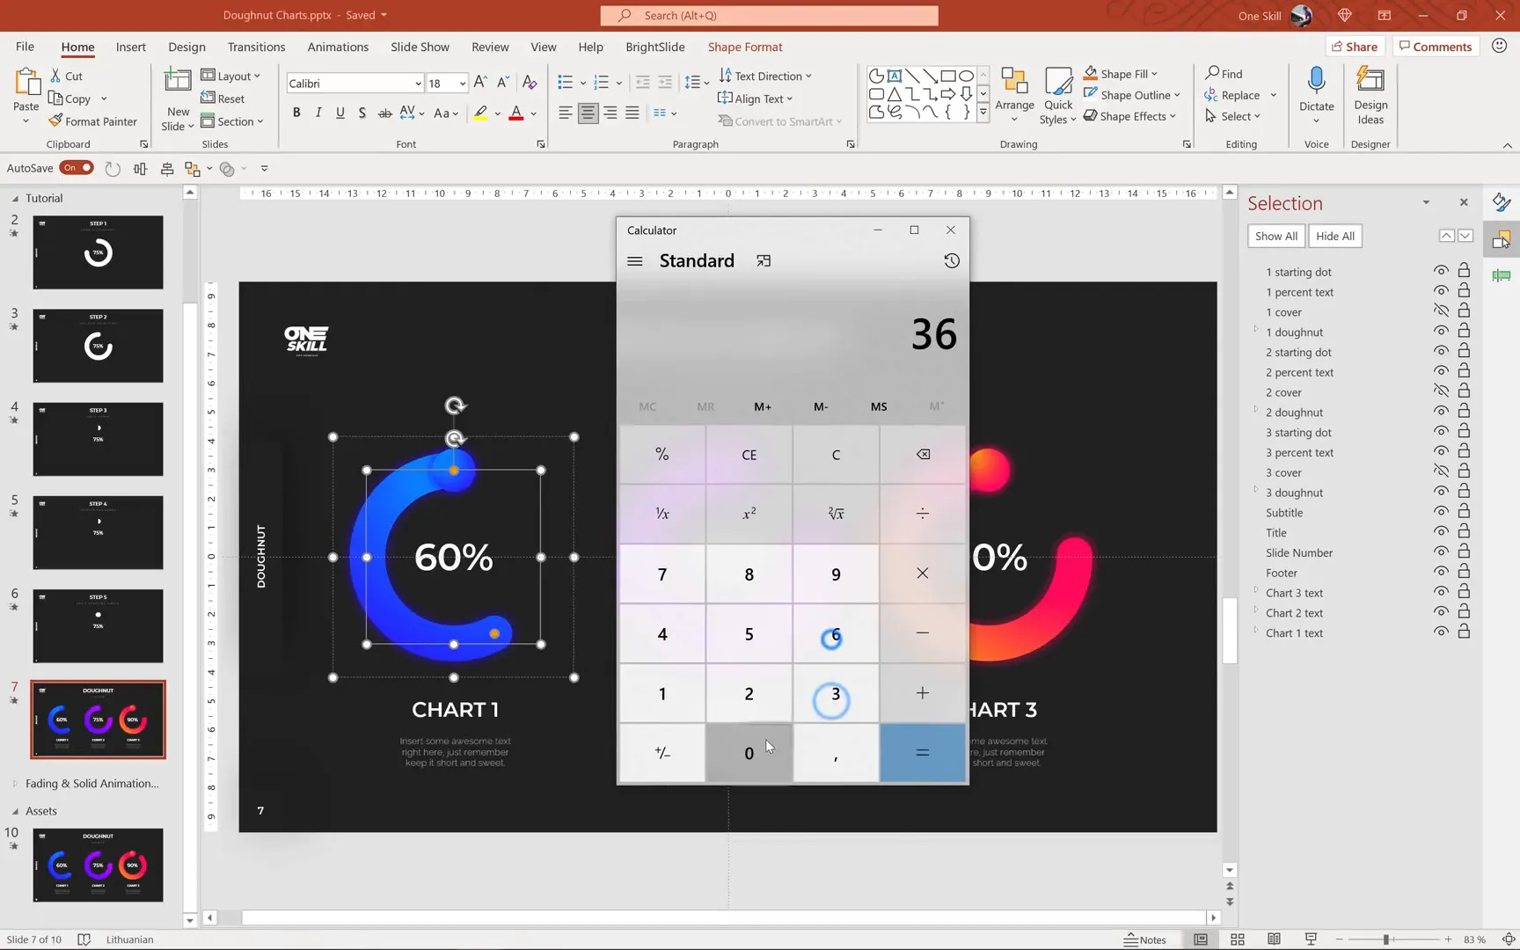1520x950 pixels.
Task: Open the font size dropdown
Action: pos(461,83)
